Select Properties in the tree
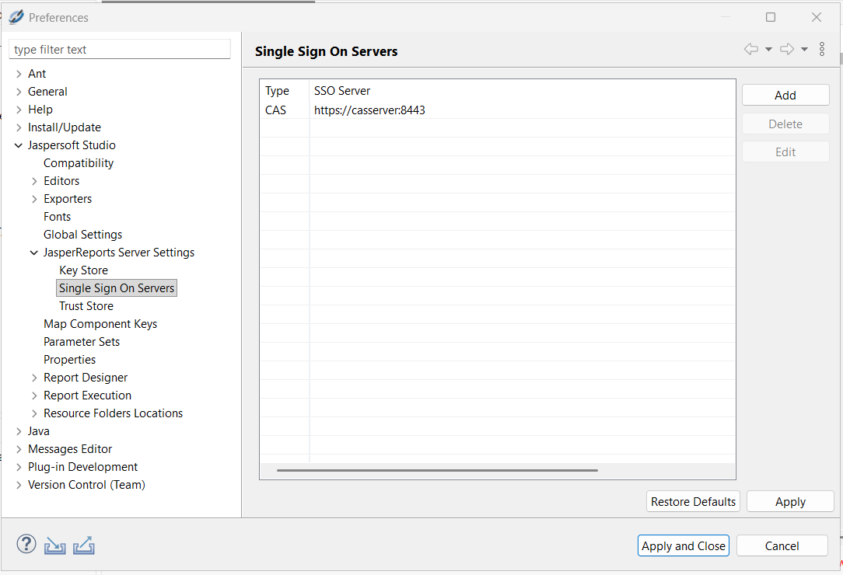This screenshot has width=843, height=575. click(x=69, y=360)
